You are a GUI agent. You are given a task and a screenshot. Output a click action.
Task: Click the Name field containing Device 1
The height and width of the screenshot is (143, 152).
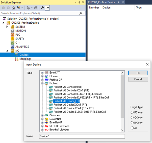[x=82, y=136]
